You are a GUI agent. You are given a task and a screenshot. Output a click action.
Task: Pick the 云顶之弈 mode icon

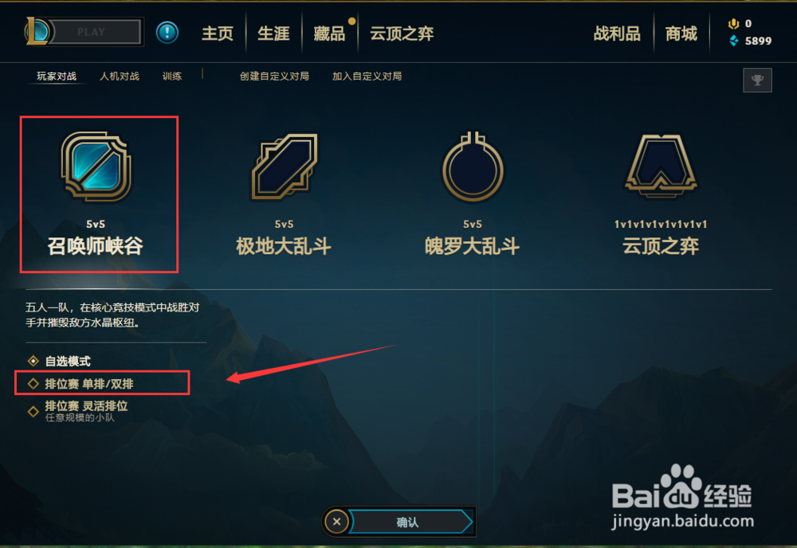pyautogui.click(x=661, y=166)
